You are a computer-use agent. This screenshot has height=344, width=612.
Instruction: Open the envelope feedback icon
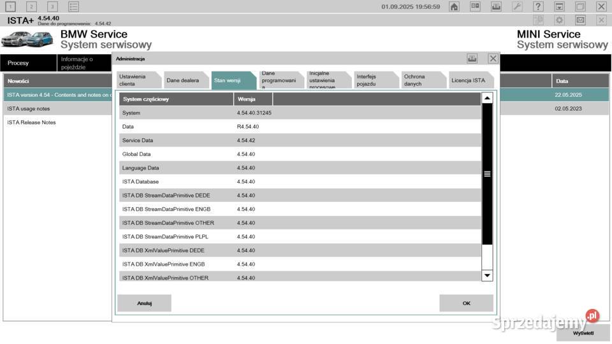[580, 20]
